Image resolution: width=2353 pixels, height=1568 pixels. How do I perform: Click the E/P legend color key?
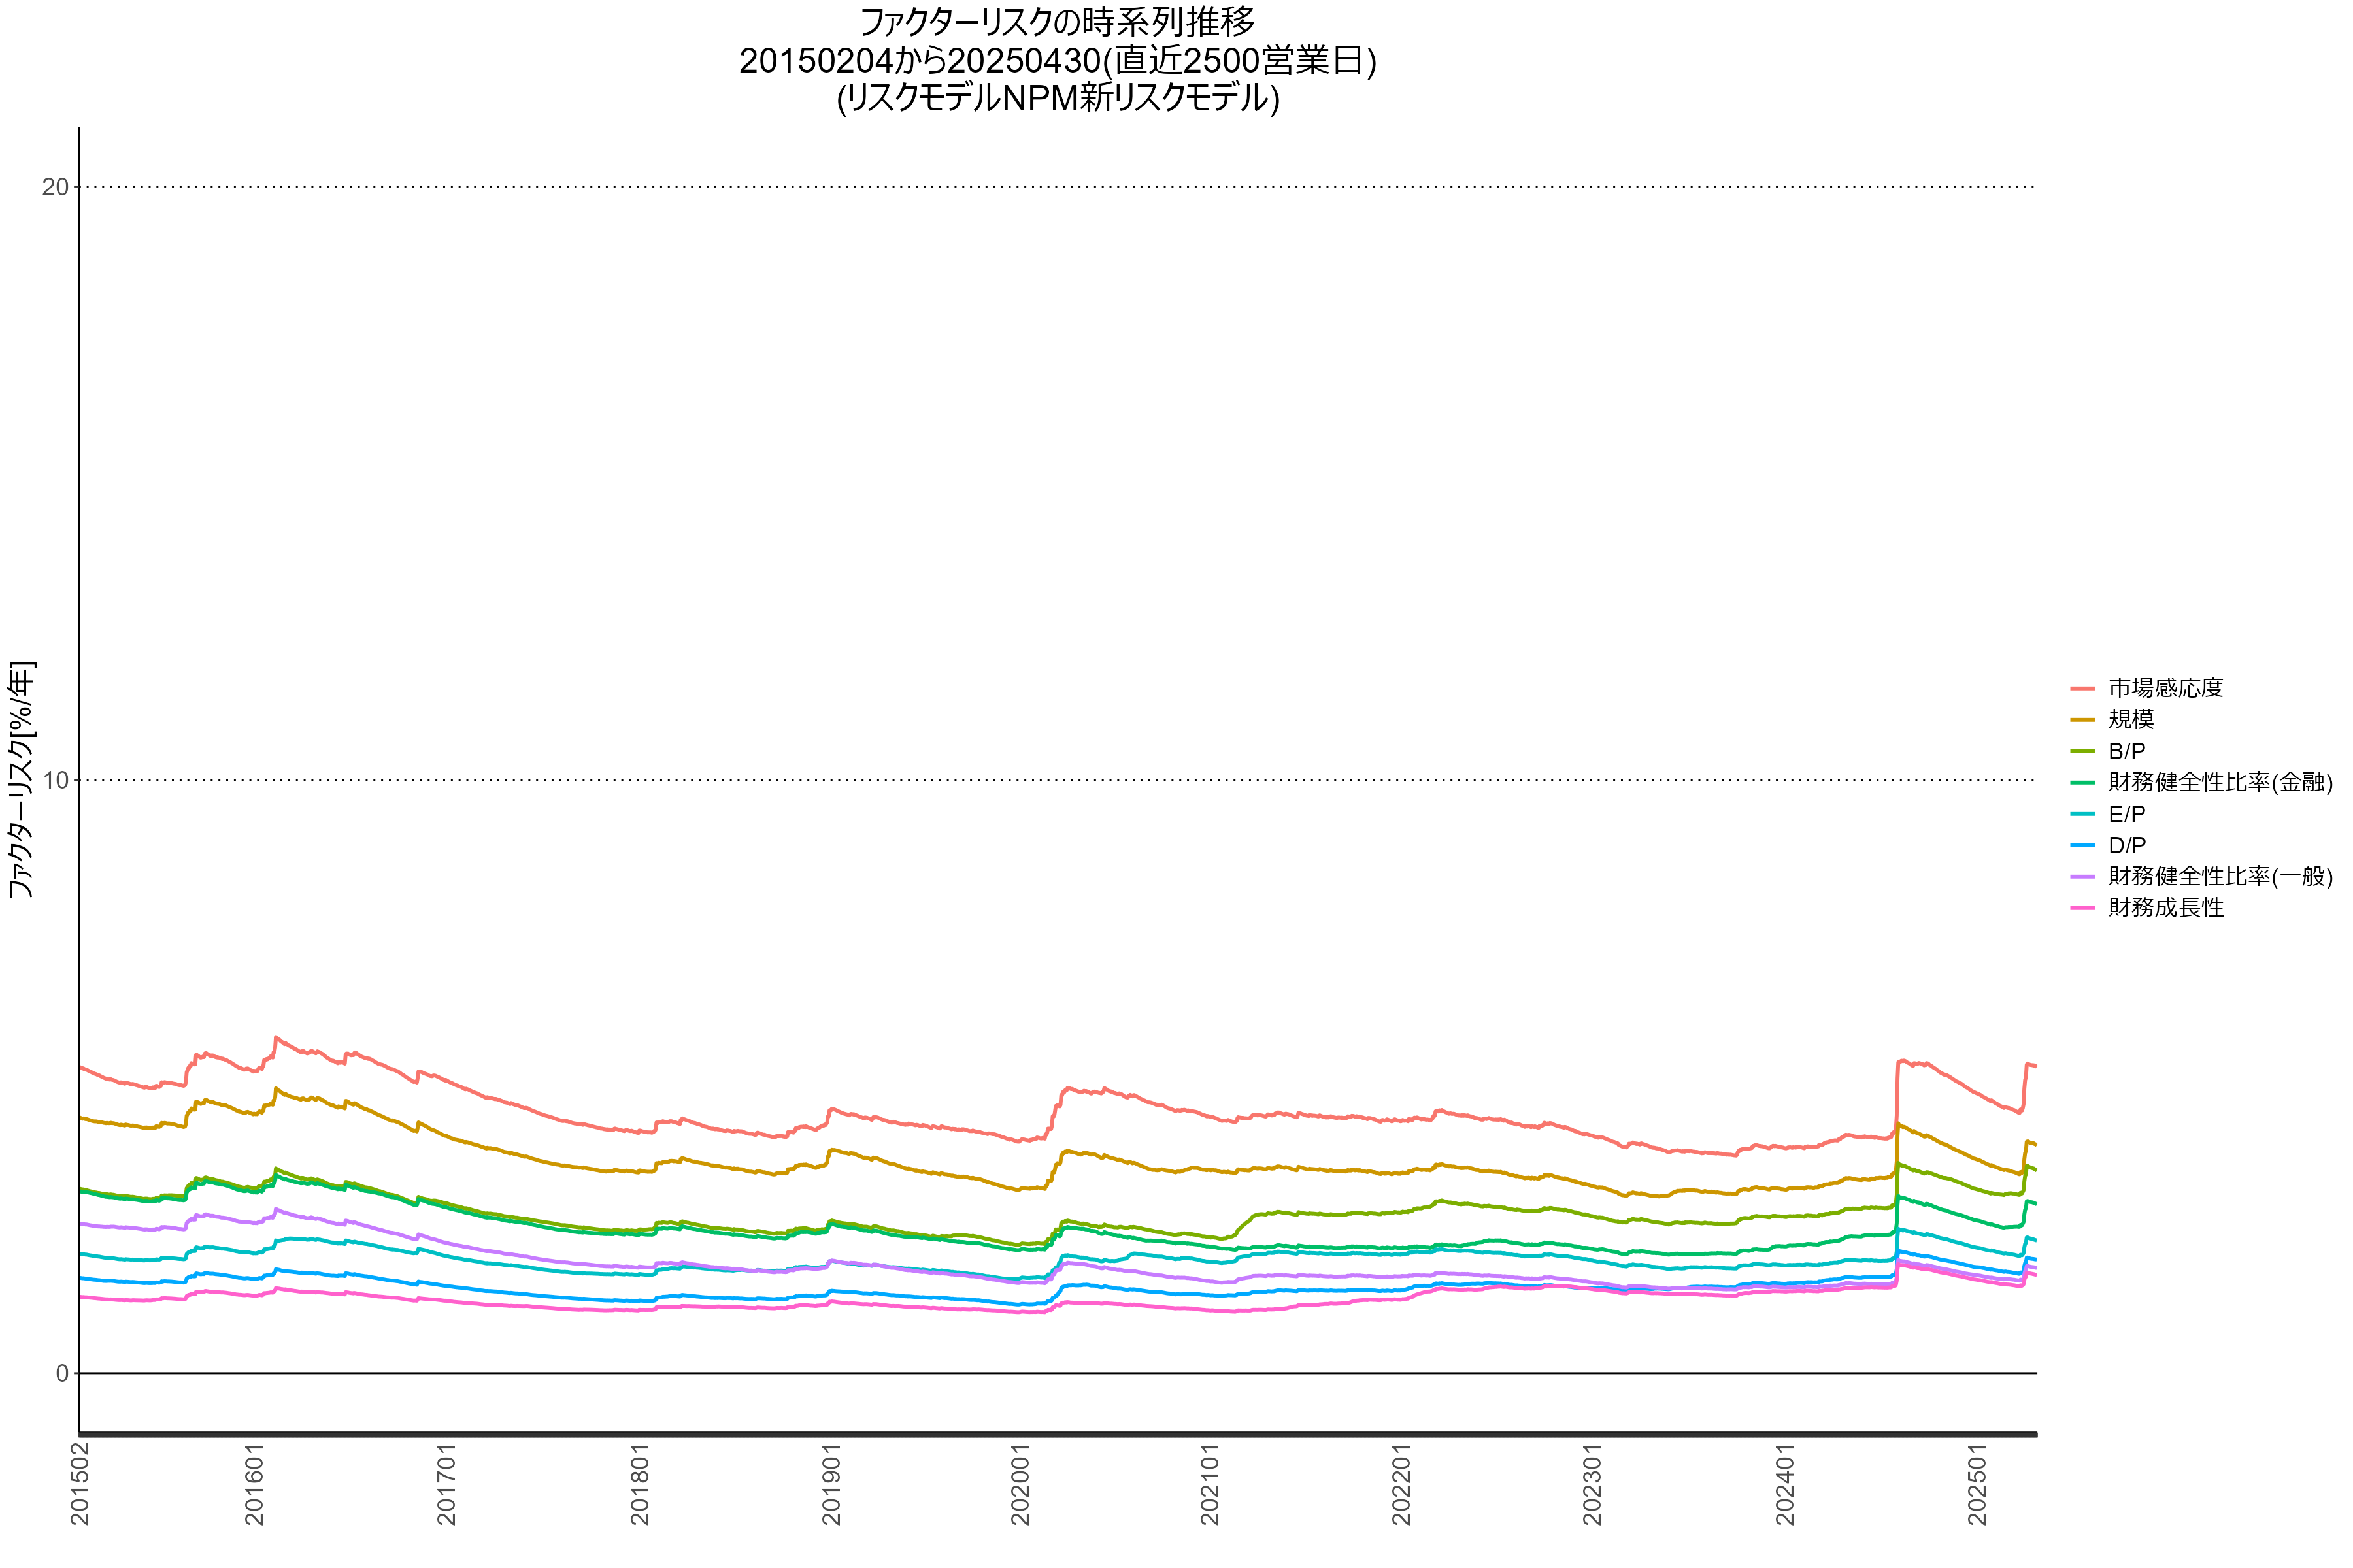pos(2082,814)
